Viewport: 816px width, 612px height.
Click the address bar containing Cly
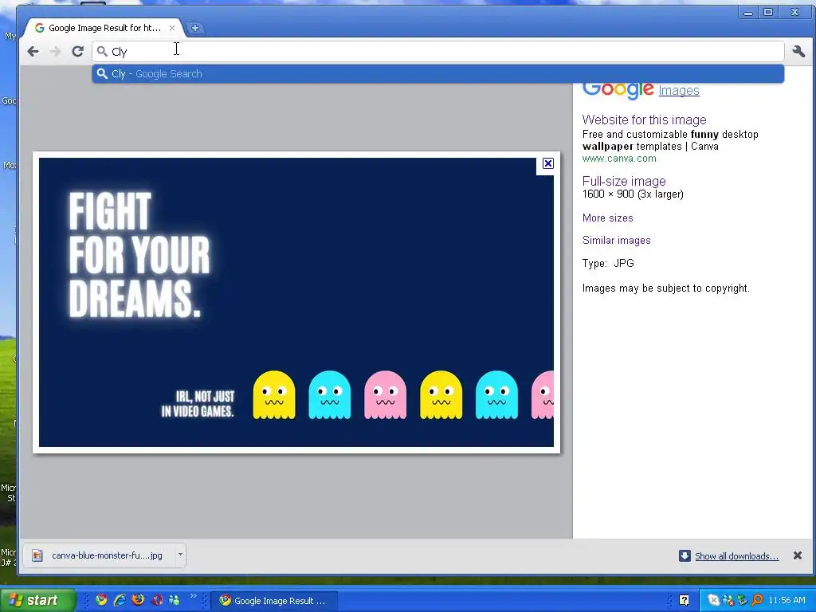438,52
